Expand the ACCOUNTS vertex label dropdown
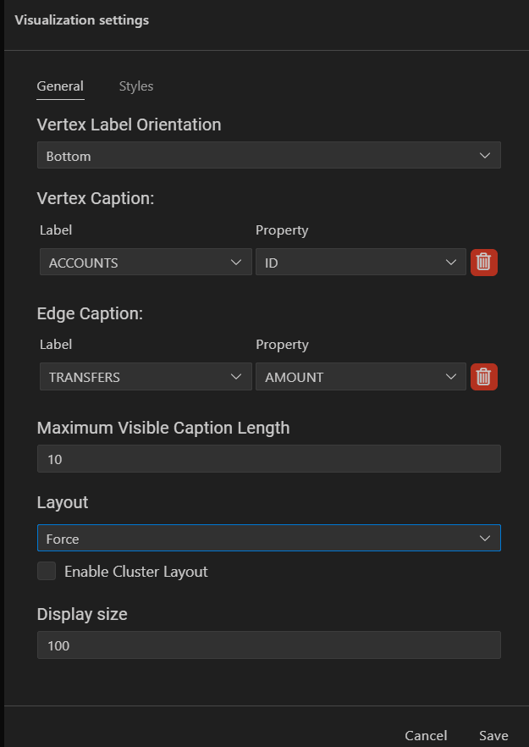The width and height of the screenshot is (529, 747). pos(145,263)
